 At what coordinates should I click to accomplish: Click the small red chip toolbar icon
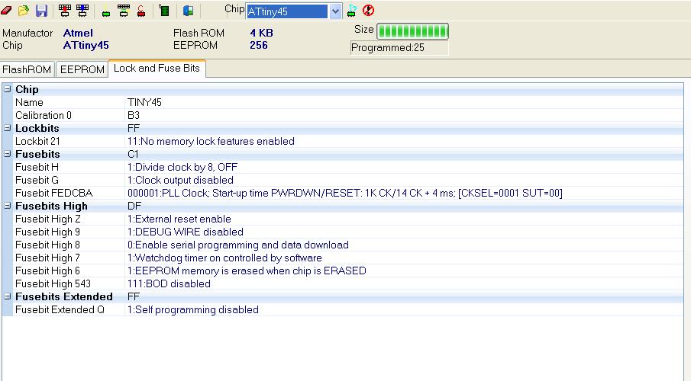point(142,11)
